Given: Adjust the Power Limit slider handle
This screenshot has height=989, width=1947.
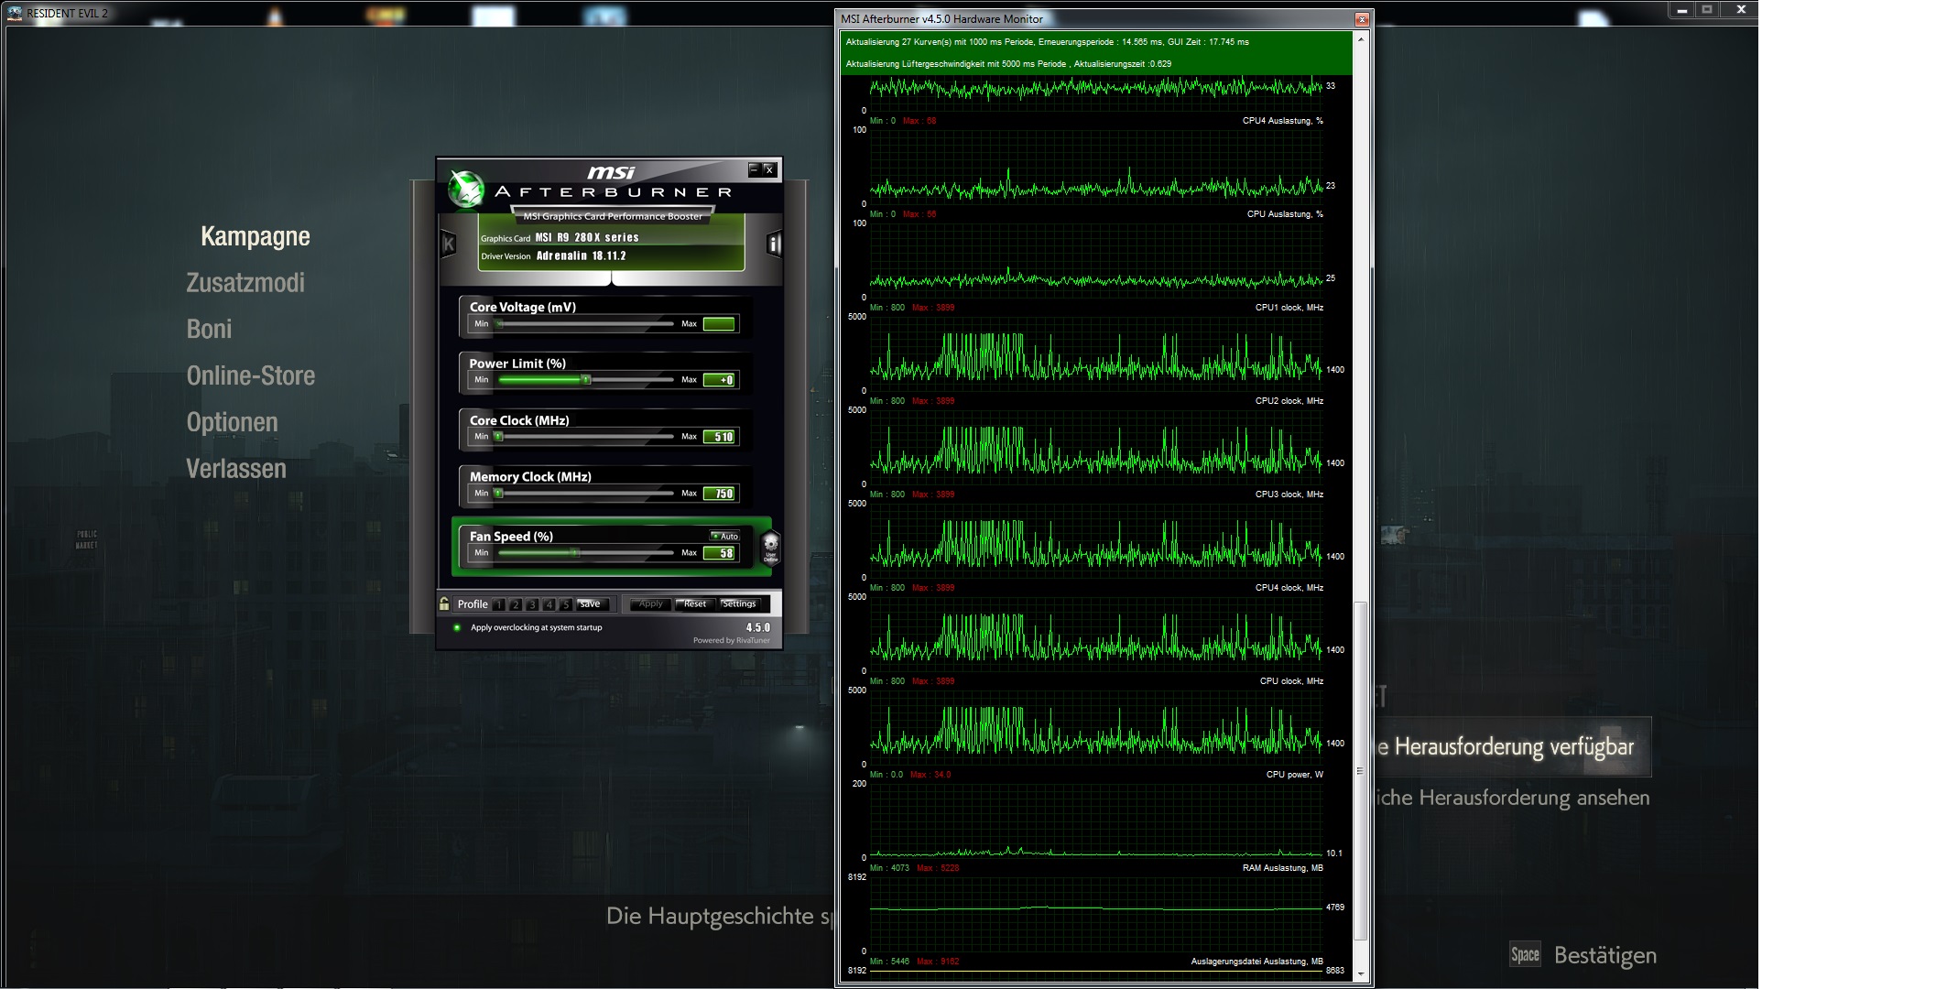Looking at the screenshot, I should coord(586,379).
